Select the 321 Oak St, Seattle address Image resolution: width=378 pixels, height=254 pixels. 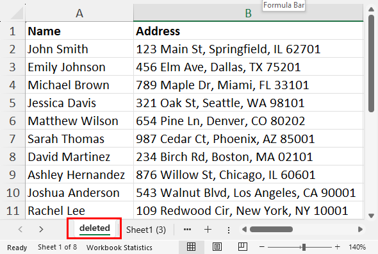coord(248,103)
